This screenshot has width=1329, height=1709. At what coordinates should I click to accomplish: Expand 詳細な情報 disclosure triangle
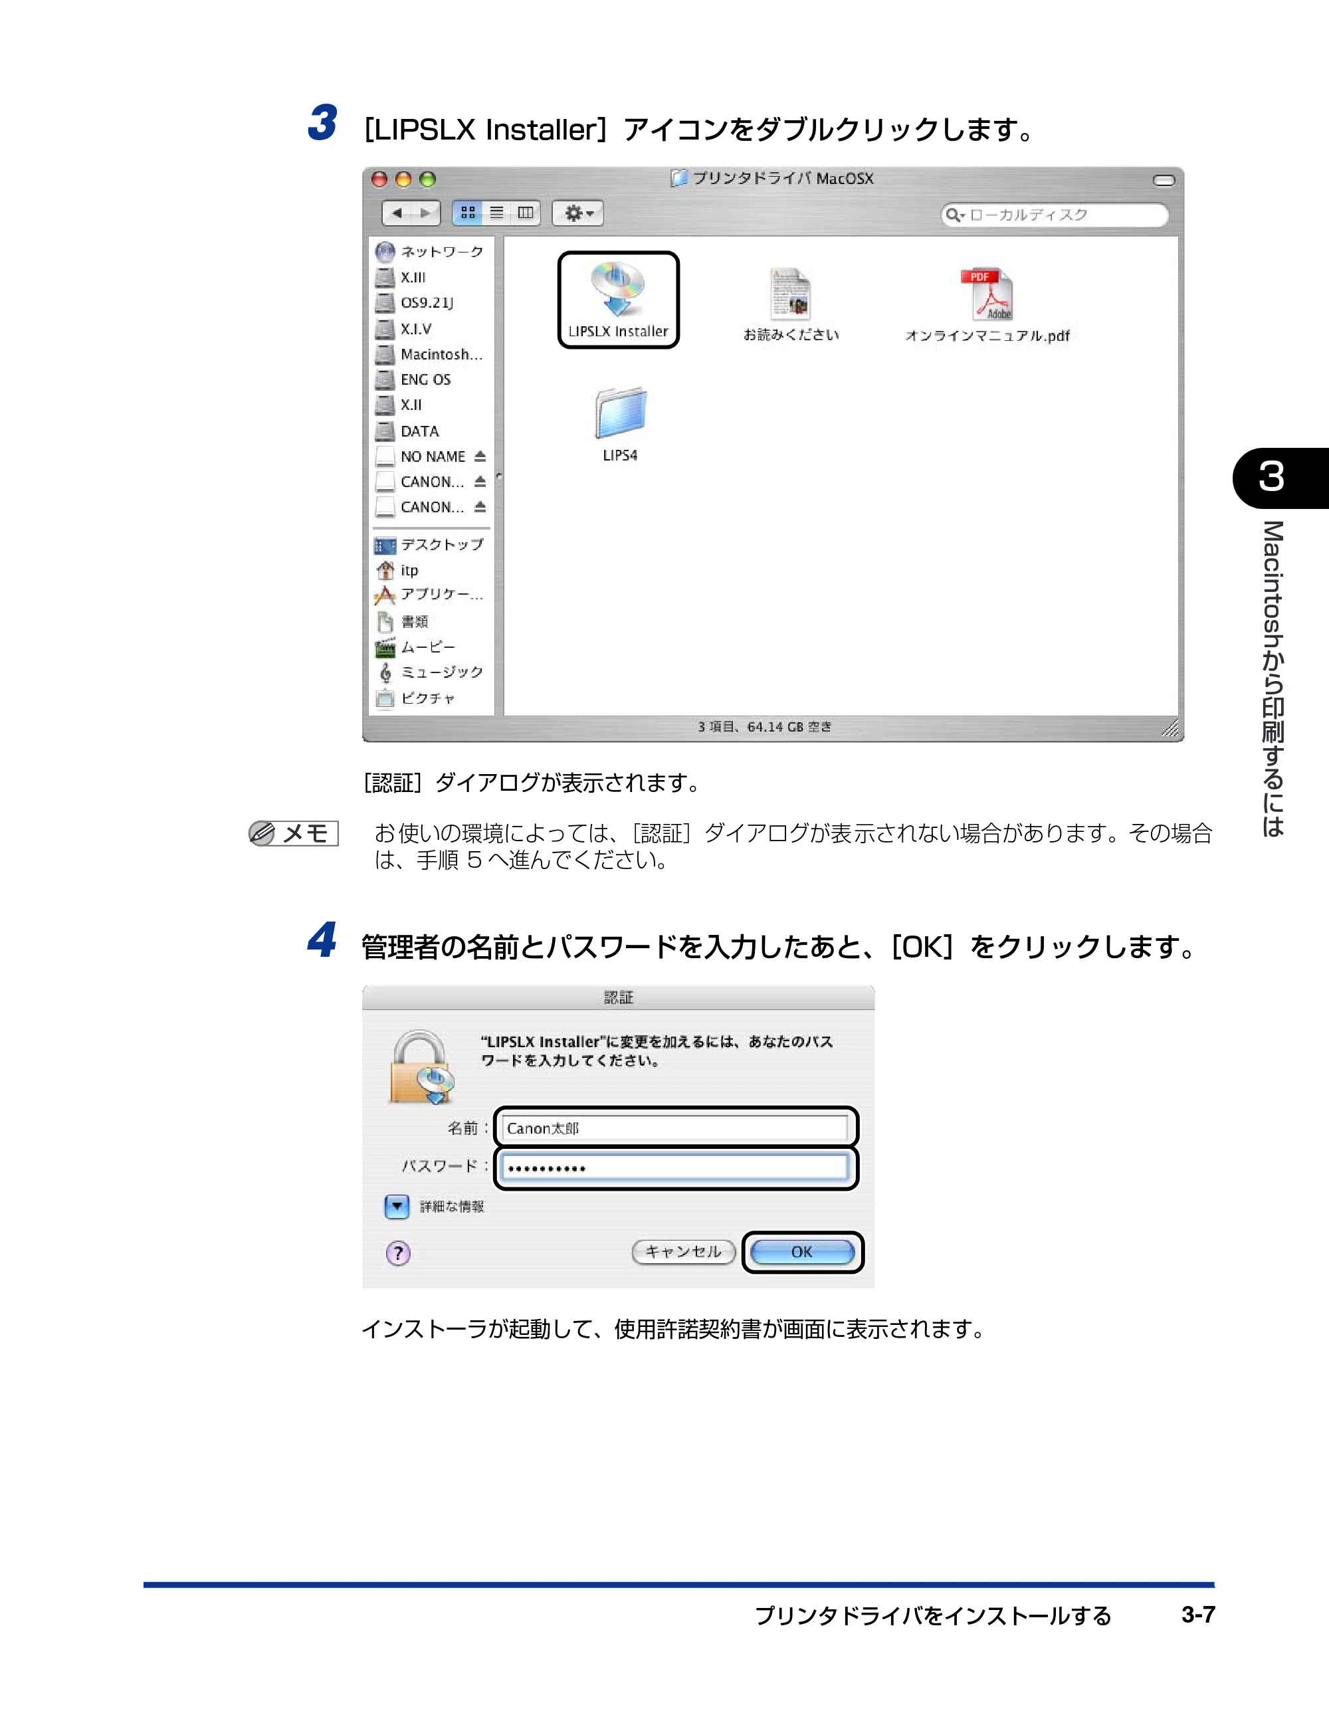click(397, 1207)
